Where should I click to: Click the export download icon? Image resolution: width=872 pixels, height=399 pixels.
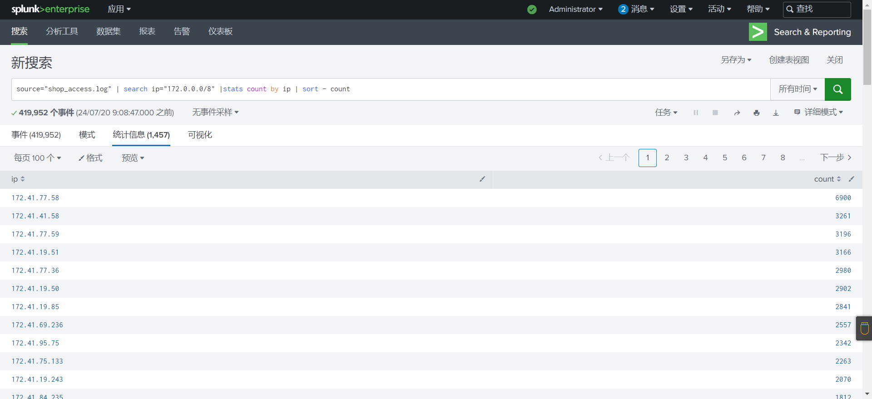click(776, 113)
